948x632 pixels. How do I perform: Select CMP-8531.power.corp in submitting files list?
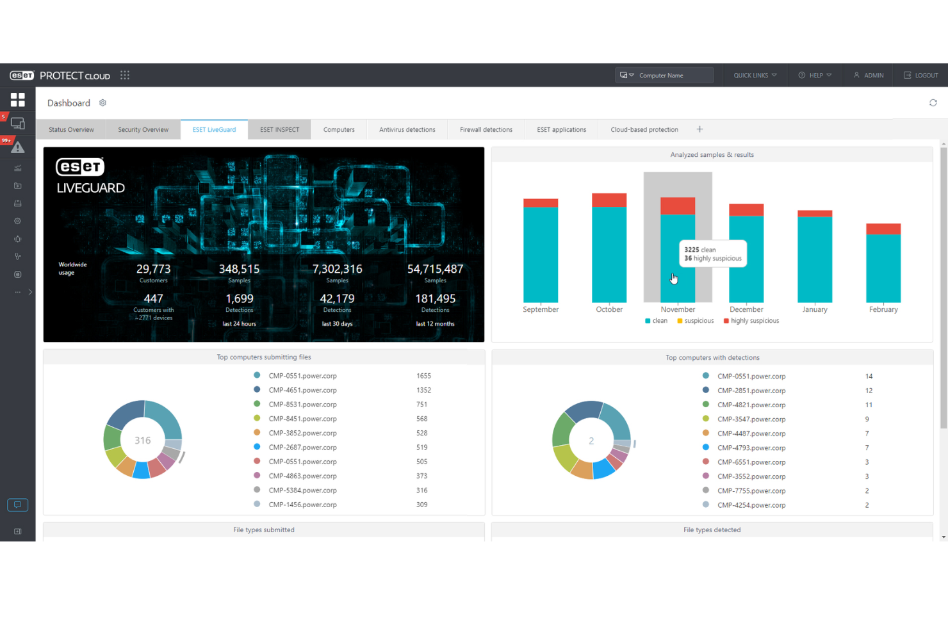(x=302, y=404)
